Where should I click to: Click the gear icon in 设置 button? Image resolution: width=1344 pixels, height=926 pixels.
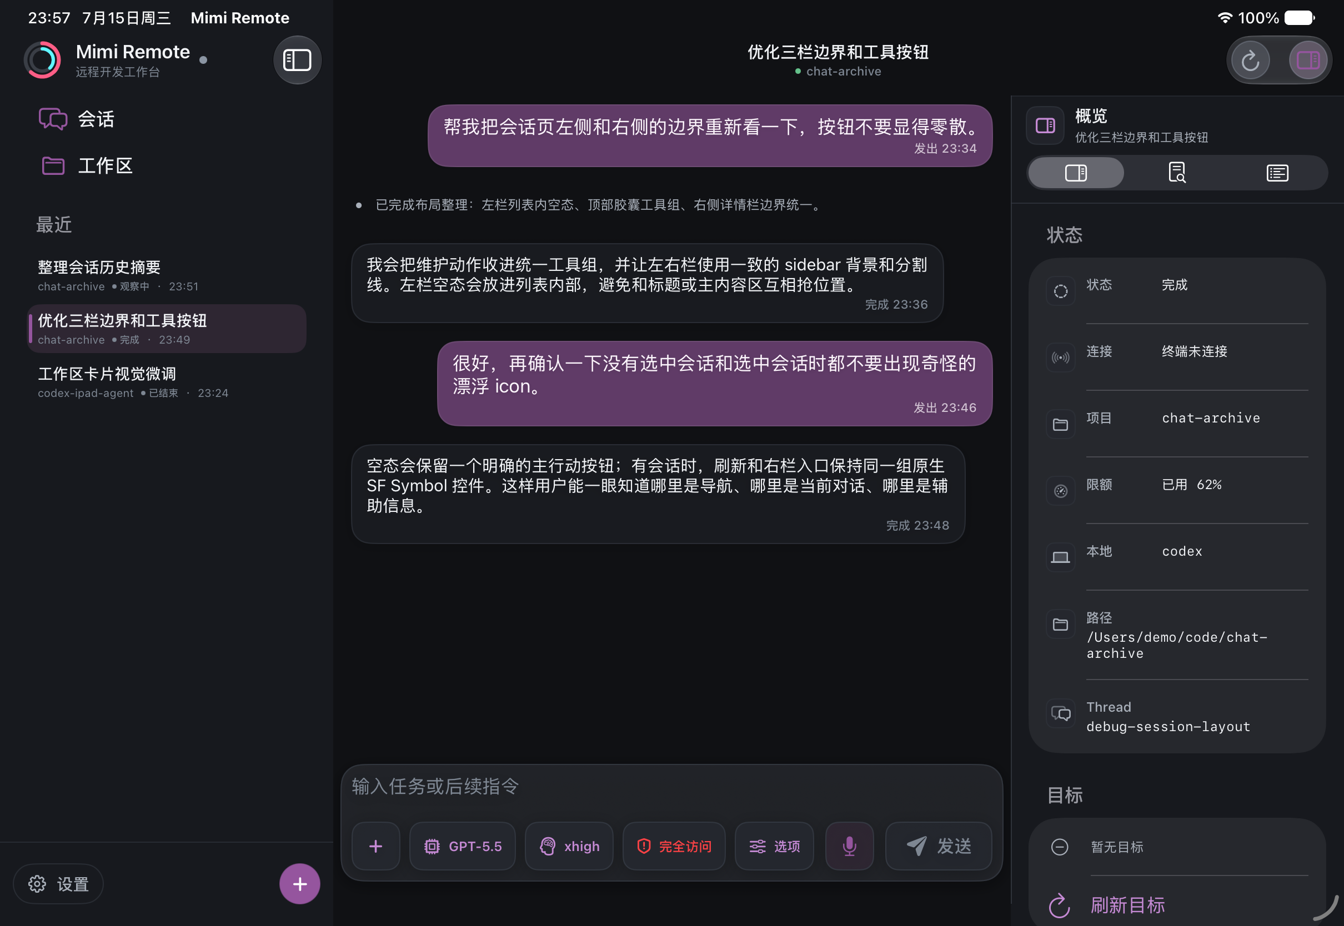click(x=37, y=884)
